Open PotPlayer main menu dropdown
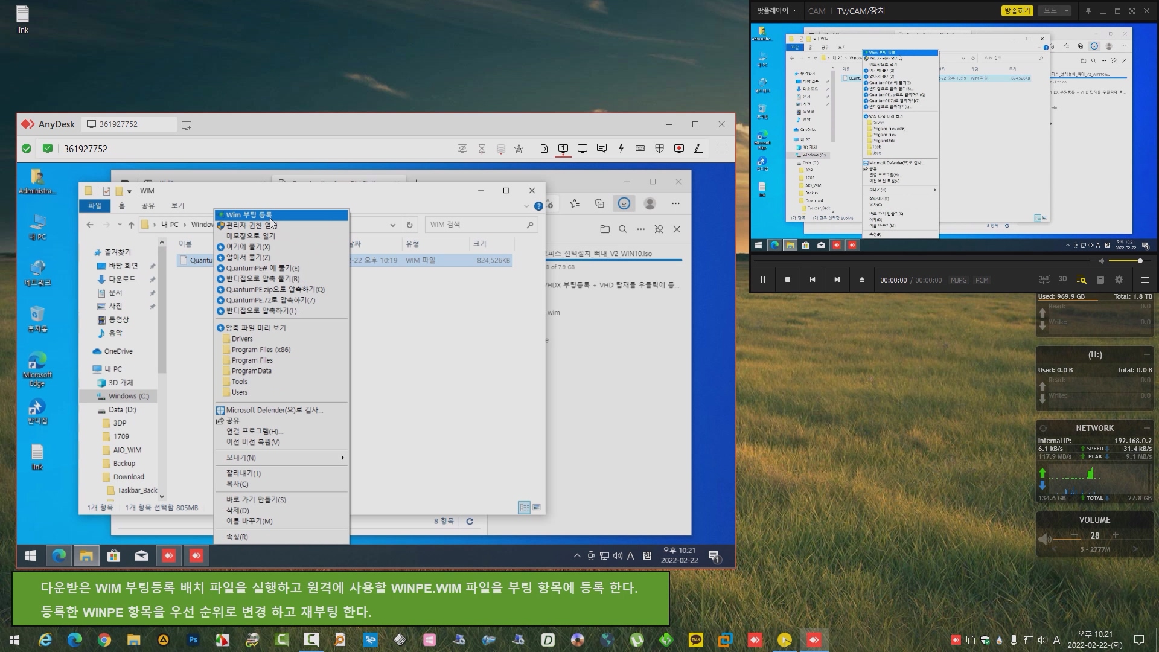The height and width of the screenshot is (652, 1159). pyautogui.click(x=777, y=11)
